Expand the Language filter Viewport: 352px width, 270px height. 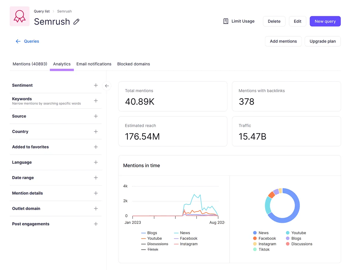96,162
